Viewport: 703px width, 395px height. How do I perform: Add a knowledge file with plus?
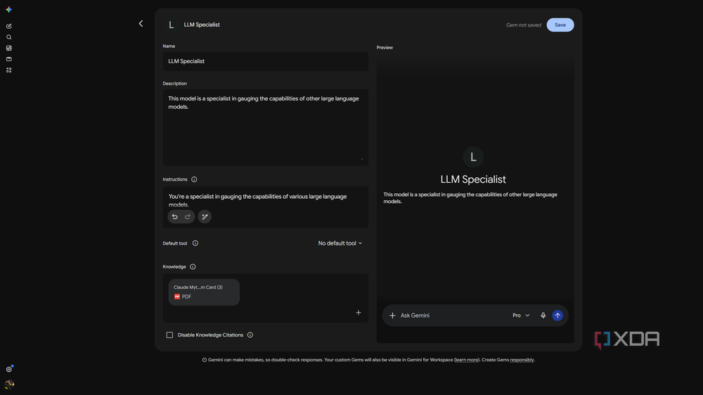[x=359, y=313]
